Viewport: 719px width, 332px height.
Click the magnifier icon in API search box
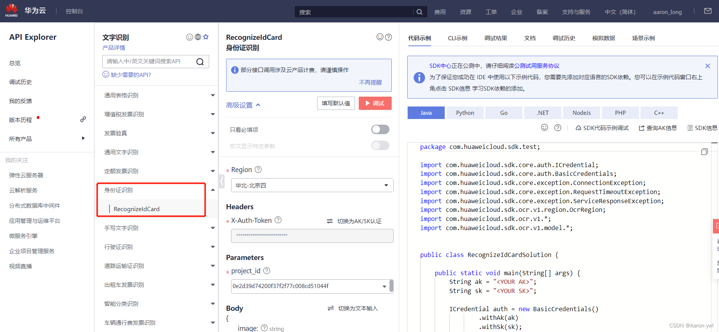200,62
